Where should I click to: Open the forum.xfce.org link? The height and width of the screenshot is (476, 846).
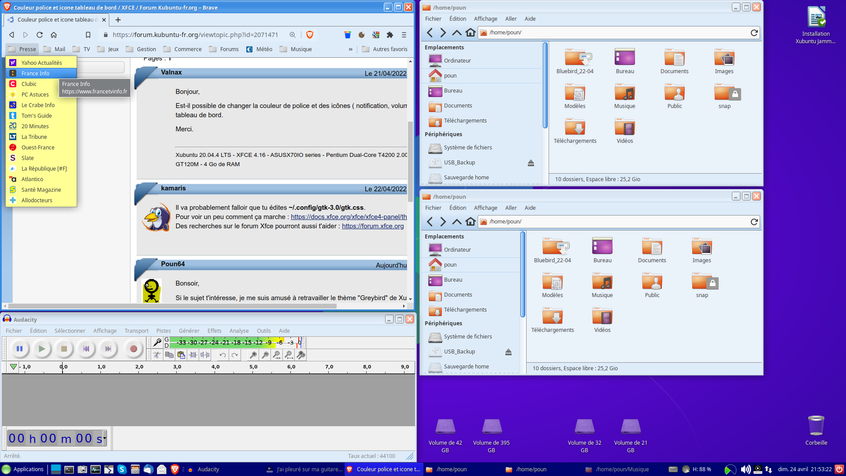[372, 226]
